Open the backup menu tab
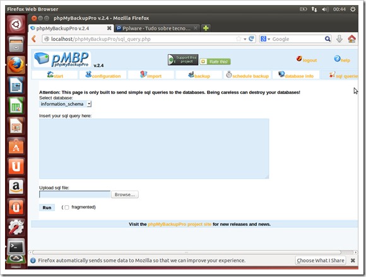Image resolution: width=366 pixels, height=277 pixels. 199,75
